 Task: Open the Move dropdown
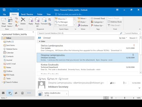(82, 18)
